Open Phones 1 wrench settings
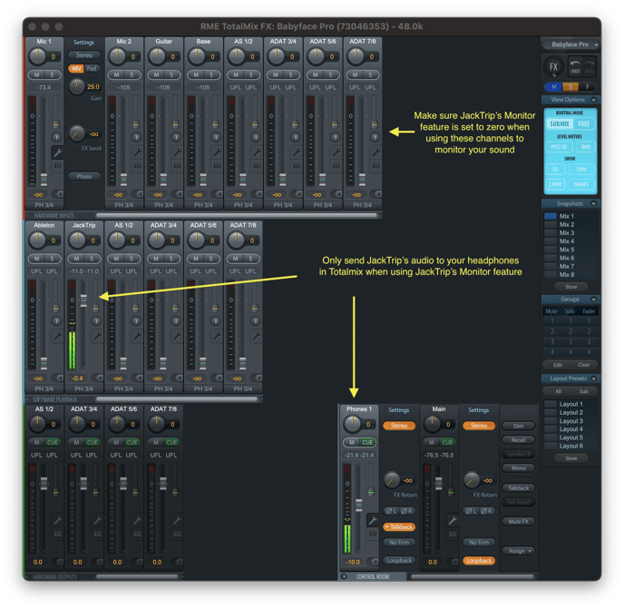This screenshot has height=609, width=624. 373,519
